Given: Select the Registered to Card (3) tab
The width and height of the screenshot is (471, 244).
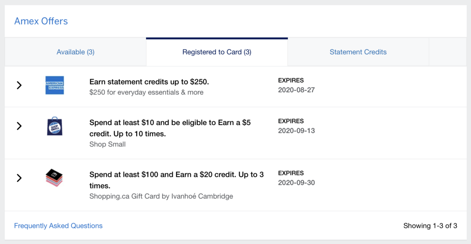Looking at the screenshot, I should [x=217, y=52].
